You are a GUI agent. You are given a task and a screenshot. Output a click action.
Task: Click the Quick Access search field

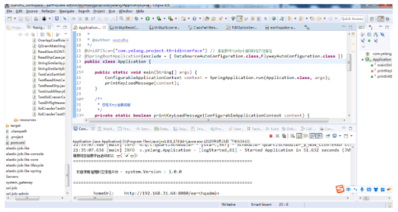(352, 19)
